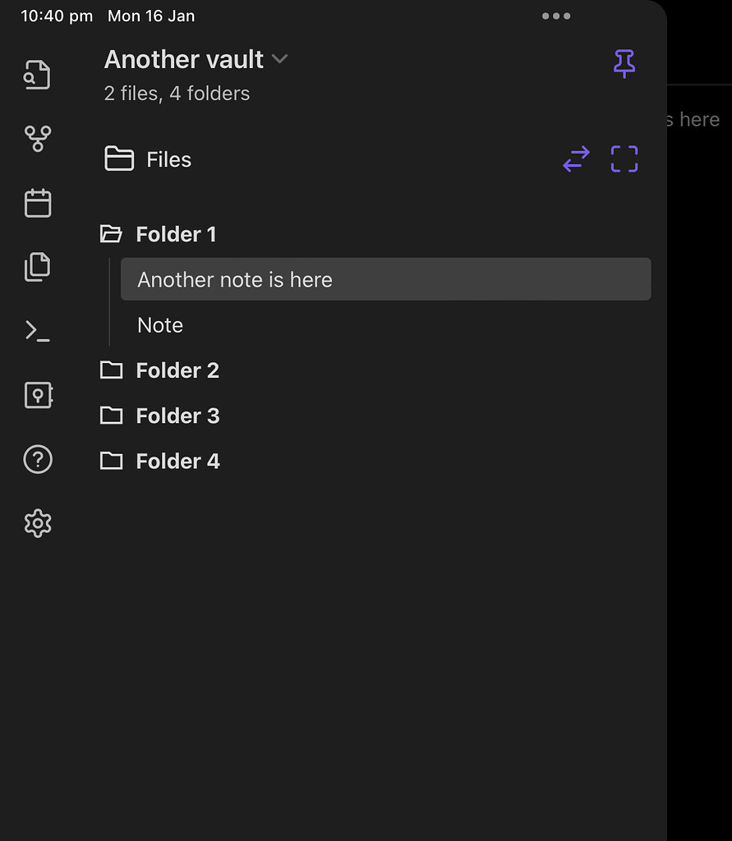Image resolution: width=732 pixels, height=841 pixels.
Task: Tap the clock showing 10:40 pm
Action: pyautogui.click(x=56, y=16)
